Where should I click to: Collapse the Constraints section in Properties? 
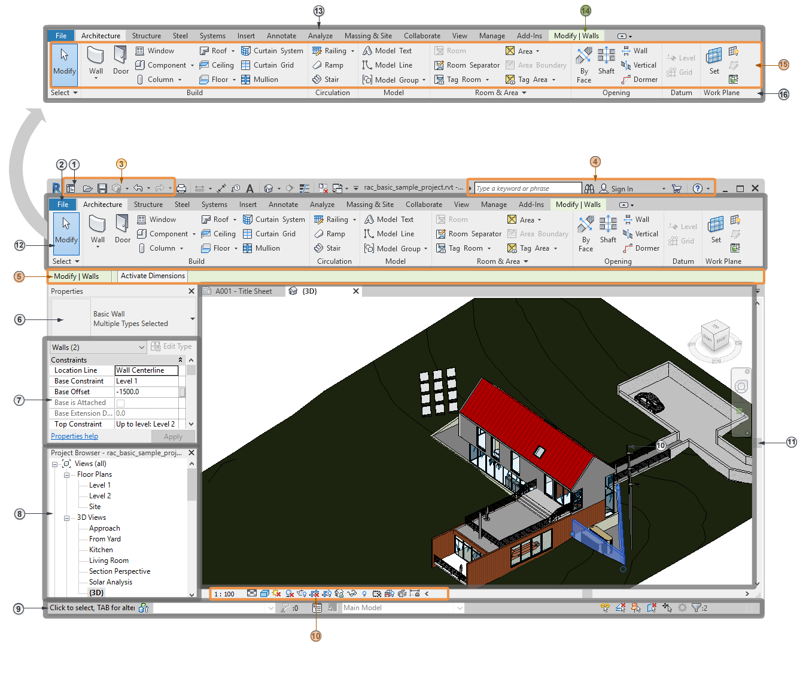pos(181,360)
